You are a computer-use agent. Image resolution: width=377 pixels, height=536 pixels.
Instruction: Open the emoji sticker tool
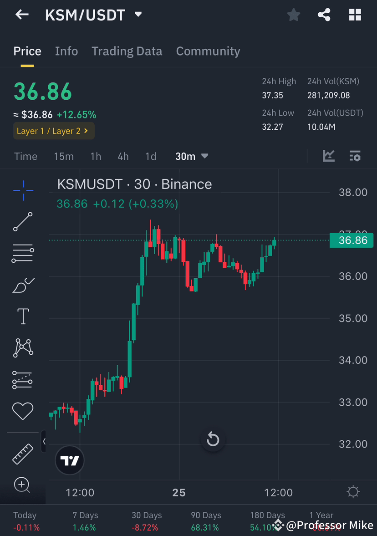23,411
